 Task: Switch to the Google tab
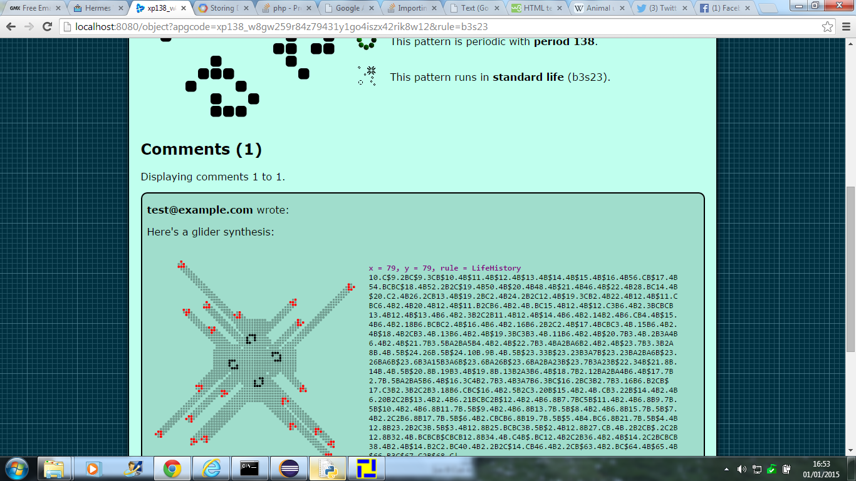pyautogui.click(x=348, y=8)
